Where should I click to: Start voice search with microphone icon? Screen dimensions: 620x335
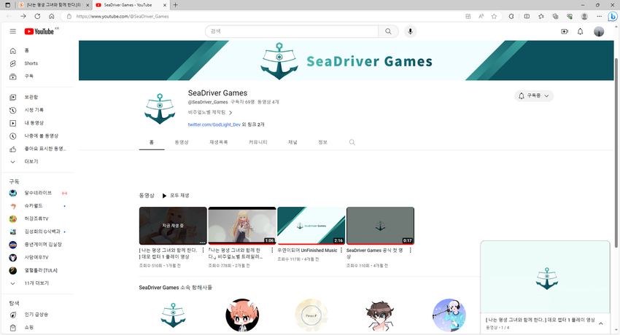411,31
